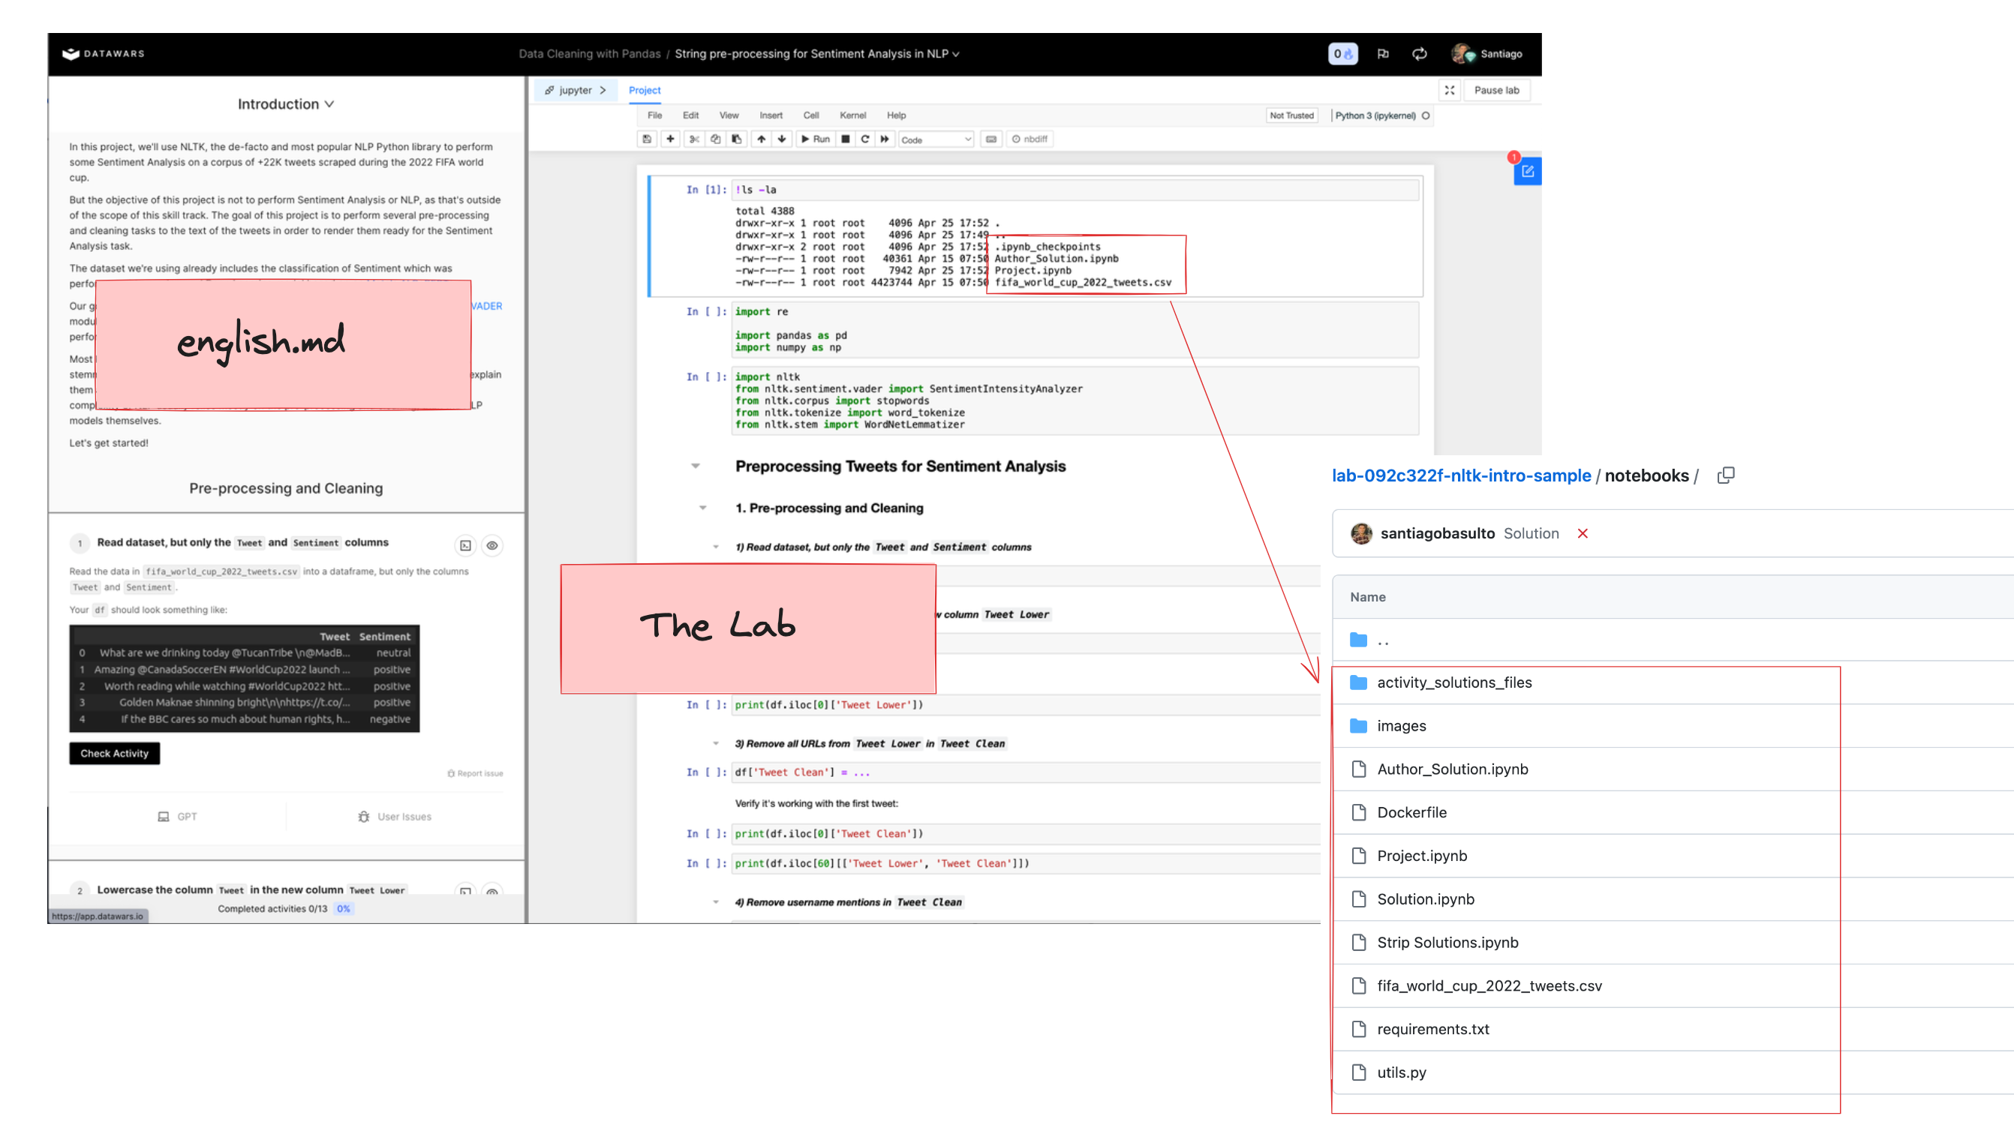Screen dimensions: 2014x1140
Task: Move the selected cell up
Action: tap(761, 139)
